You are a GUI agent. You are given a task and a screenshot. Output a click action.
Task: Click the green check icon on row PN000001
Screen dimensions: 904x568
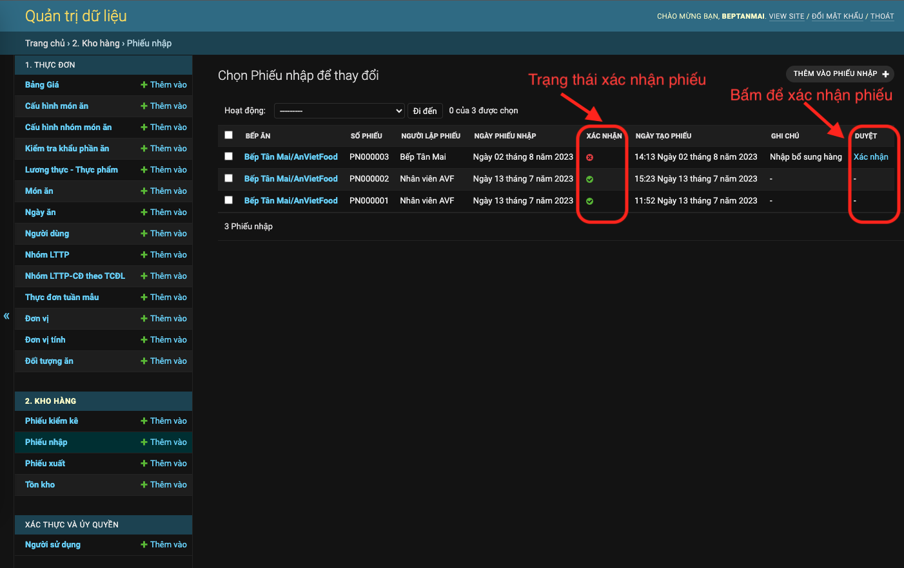[x=589, y=200]
